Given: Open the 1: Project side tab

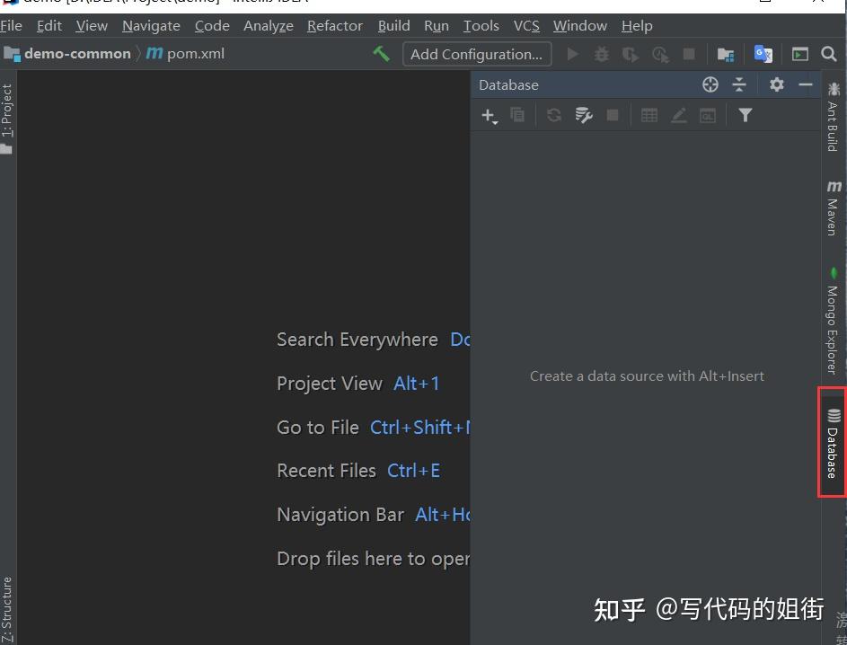Looking at the screenshot, I should pyautogui.click(x=7, y=119).
